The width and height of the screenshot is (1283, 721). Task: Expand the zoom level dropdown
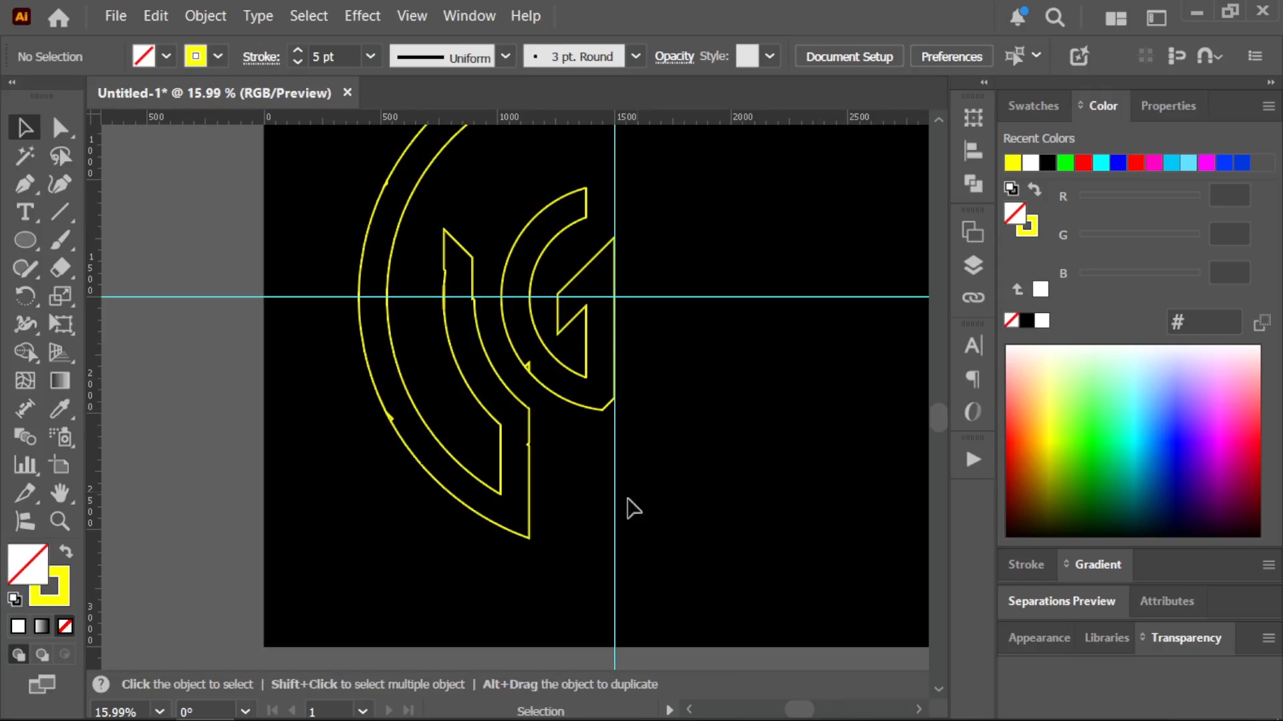pos(160,712)
